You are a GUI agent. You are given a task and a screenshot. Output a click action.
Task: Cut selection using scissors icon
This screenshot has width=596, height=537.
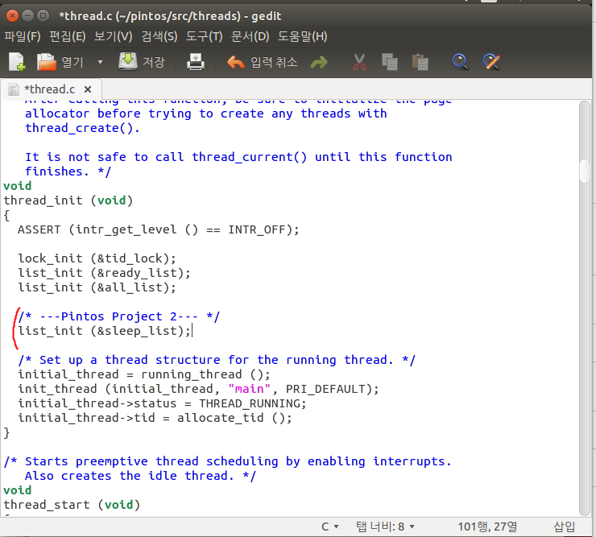point(359,62)
